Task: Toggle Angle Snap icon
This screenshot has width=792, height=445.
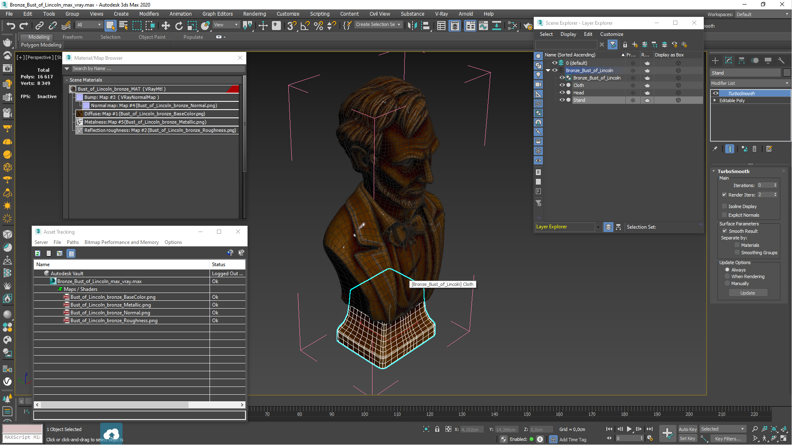Action: pos(305,26)
